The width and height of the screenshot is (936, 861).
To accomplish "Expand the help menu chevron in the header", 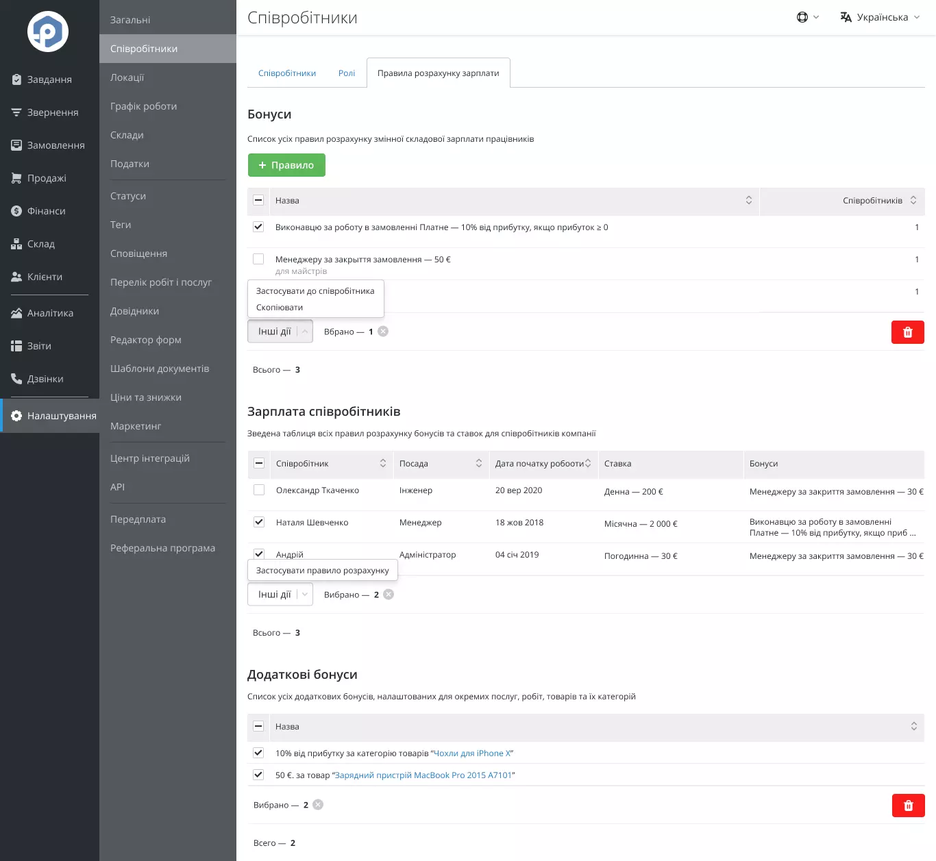I will tap(816, 17).
